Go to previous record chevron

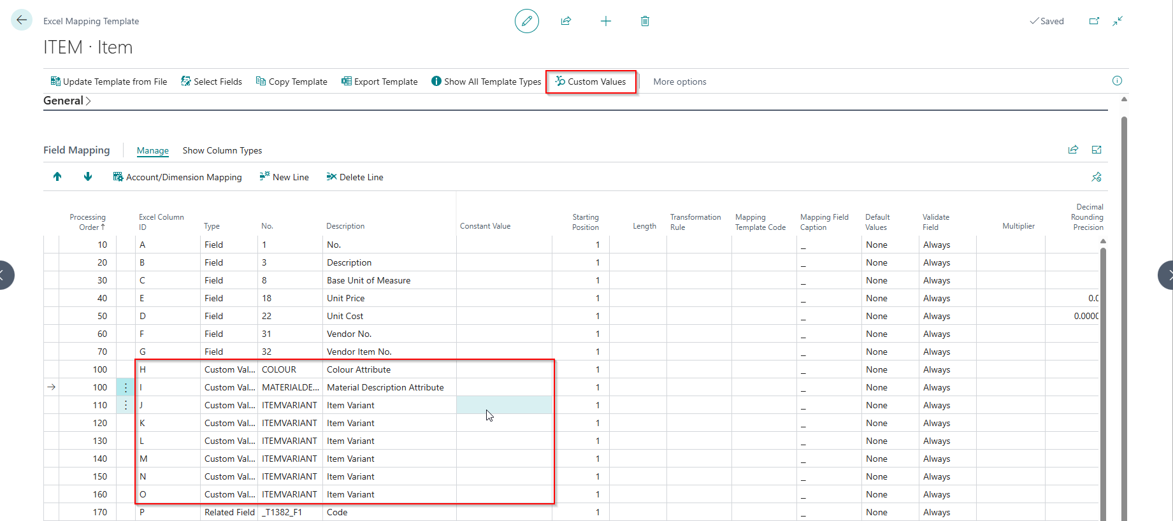click(x=3, y=275)
